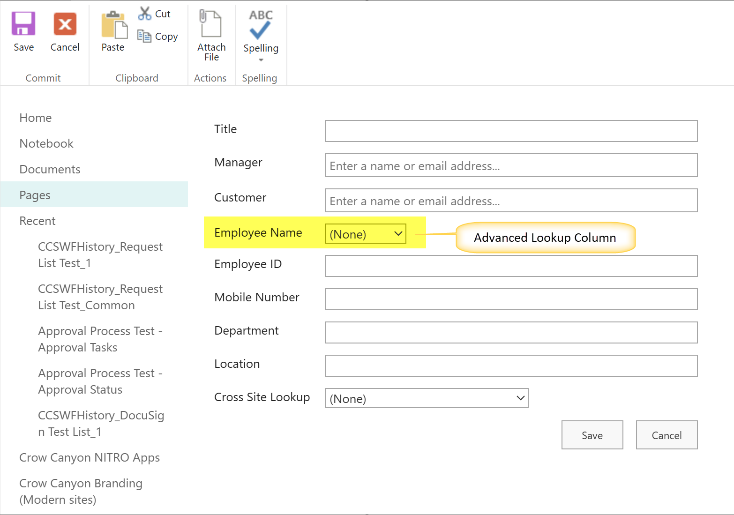
Task: Click the Attach File paperclip icon
Action: [x=210, y=23]
